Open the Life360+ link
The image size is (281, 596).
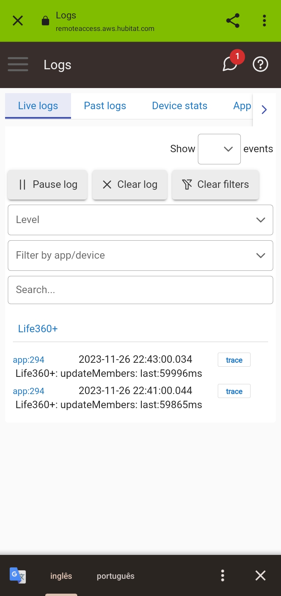pos(38,329)
